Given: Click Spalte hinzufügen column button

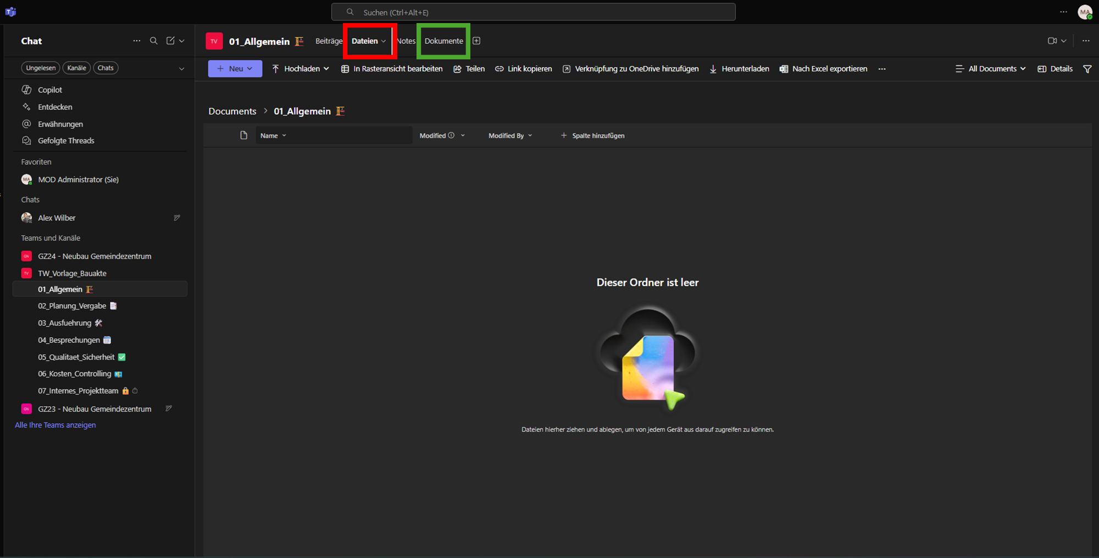Looking at the screenshot, I should 592,136.
